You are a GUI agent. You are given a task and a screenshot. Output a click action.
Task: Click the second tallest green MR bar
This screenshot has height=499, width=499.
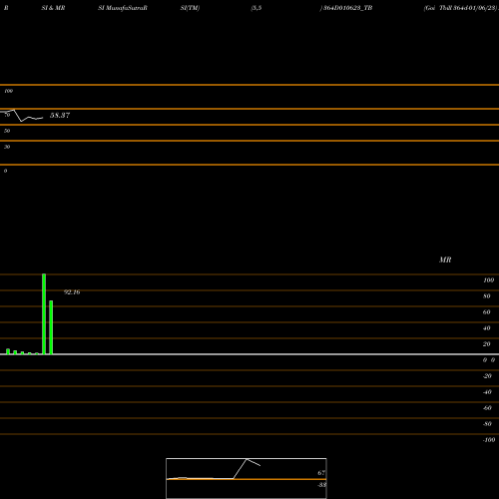[51, 327]
